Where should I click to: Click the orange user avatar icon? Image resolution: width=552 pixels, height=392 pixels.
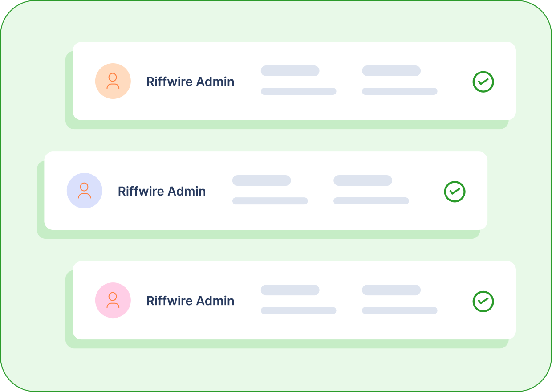[113, 81]
